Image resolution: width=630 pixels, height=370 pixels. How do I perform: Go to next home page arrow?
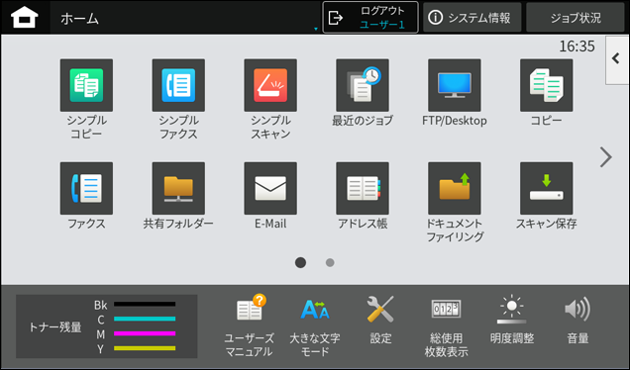tap(606, 157)
